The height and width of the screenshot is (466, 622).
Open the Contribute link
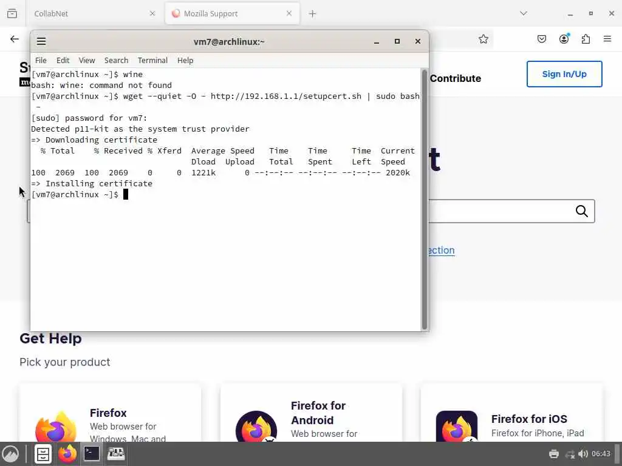(456, 78)
